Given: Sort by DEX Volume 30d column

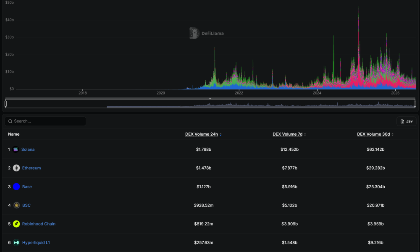Looking at the screenshot, I should (375, 134).
